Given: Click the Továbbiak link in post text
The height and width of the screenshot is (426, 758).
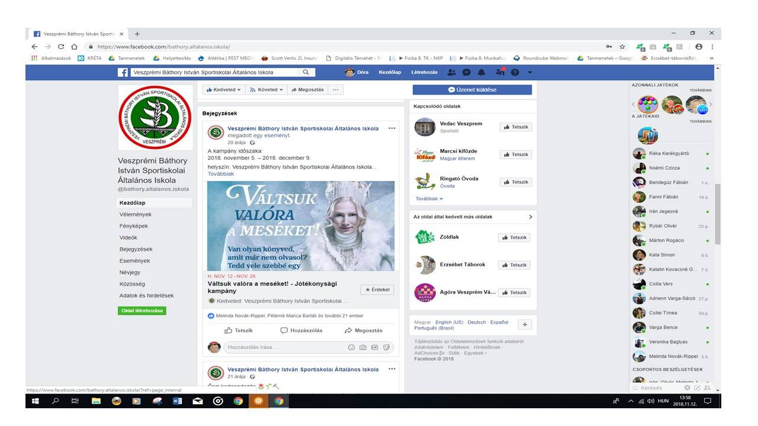Looking at the screenshot, I should pos(221,174).
